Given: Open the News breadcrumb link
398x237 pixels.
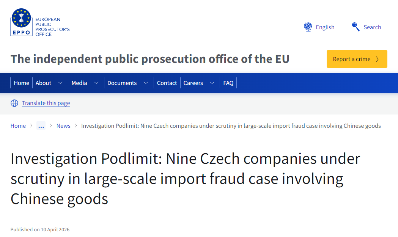Looking at the screenshot, I should click(x=63, y=126).
